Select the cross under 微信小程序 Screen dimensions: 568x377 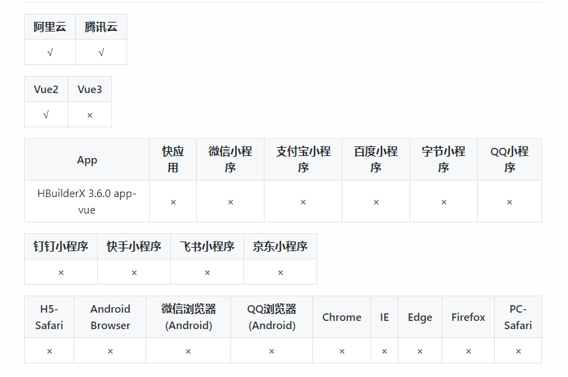coord(230,203)
